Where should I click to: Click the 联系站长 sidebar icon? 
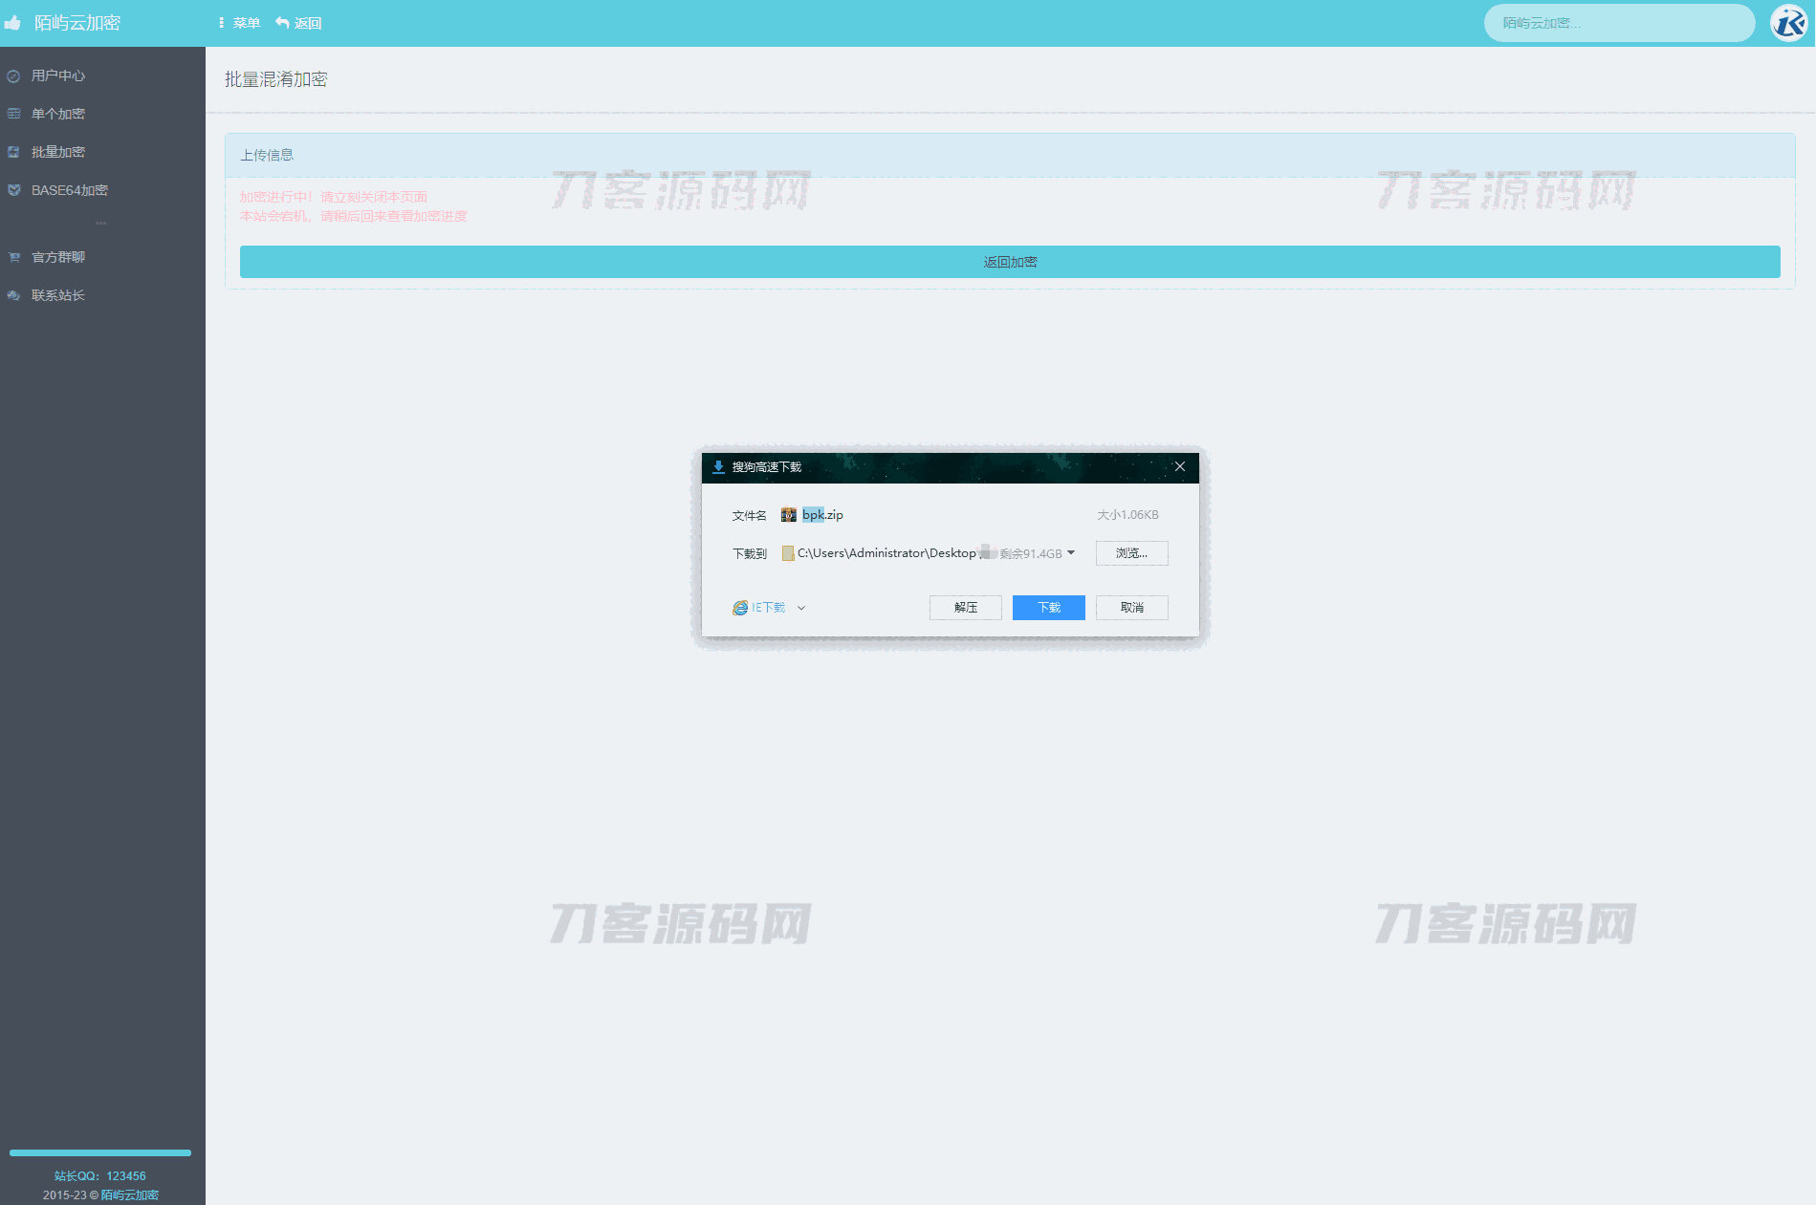coord(13,295)
